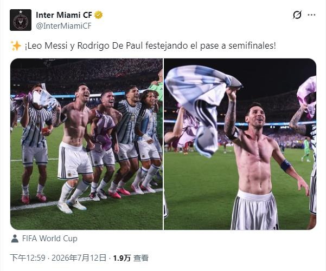Click the sparkles emoji in tweet text

16,46
